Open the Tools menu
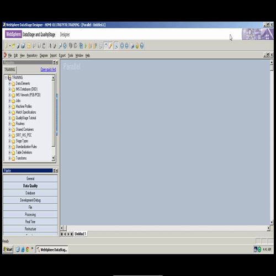 point(71,55)
